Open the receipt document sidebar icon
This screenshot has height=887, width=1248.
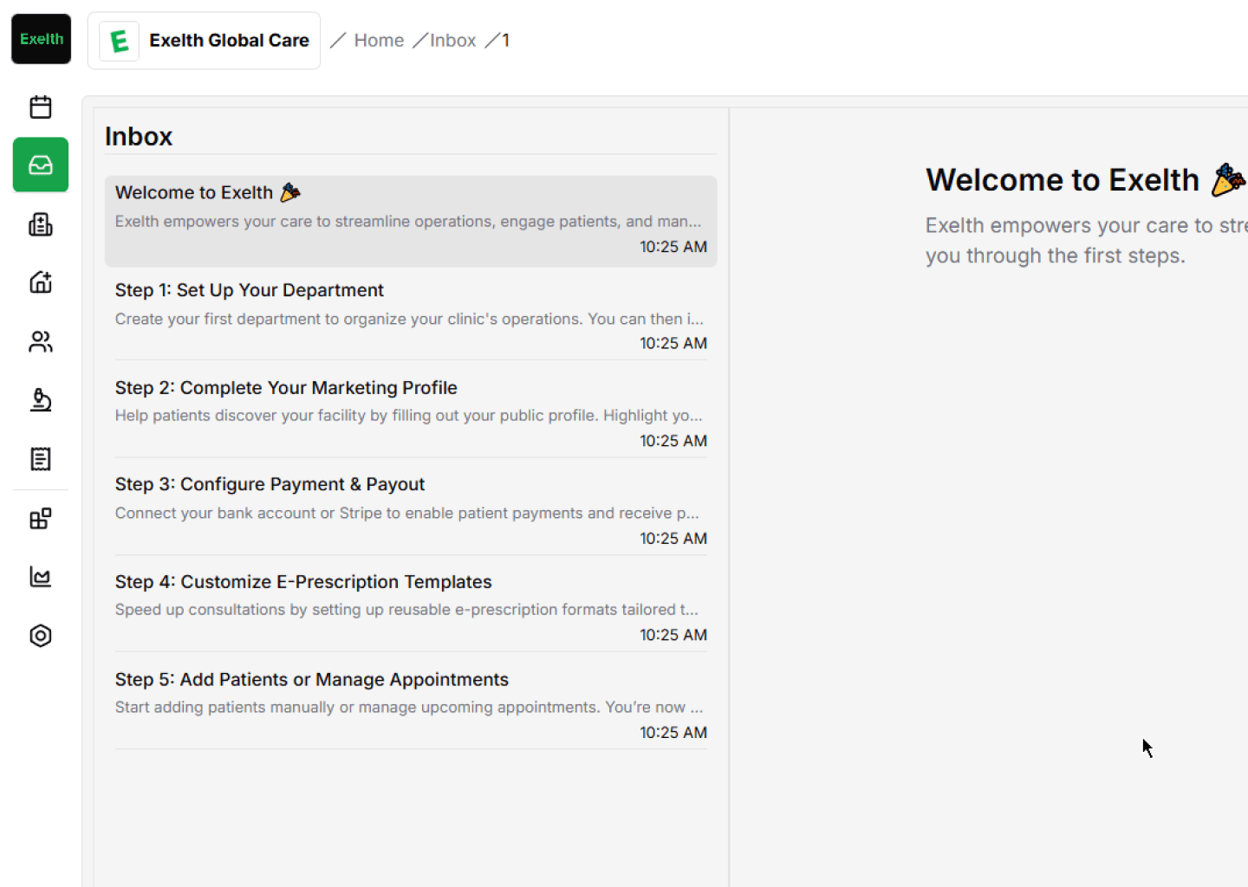[x=41, y=458]
